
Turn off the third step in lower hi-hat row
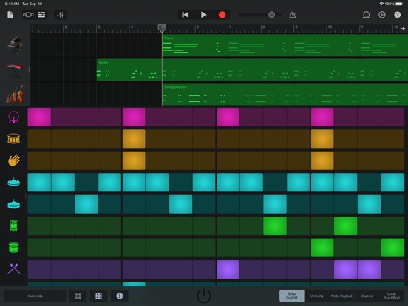86,204
